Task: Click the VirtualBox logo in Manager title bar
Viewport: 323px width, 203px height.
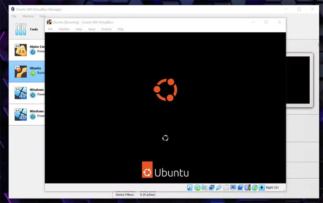Action: [13, 9]
